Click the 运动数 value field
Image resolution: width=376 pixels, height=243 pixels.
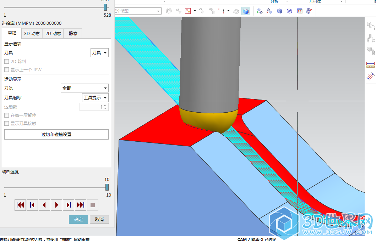pyautogui.click(x=94, y=107)
